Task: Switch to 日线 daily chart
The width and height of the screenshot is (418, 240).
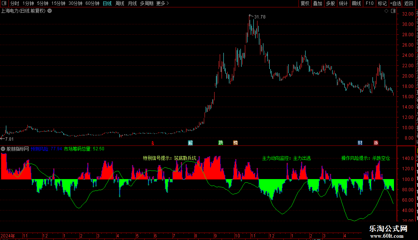Action: [x=107, y=3]
